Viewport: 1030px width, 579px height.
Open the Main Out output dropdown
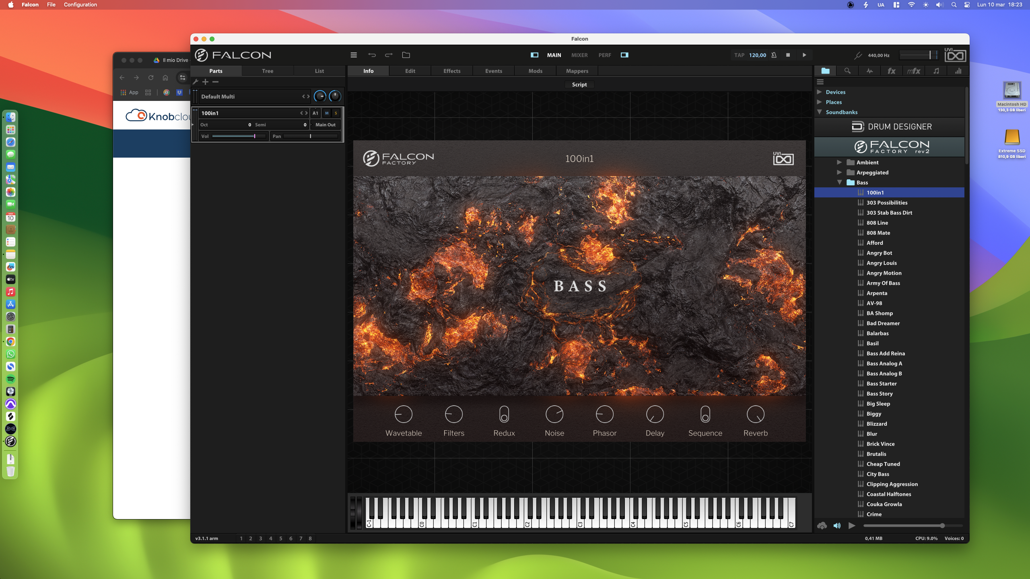[x=325, y=125]
